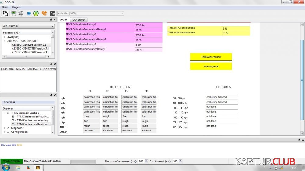Click the Calibration request button
The height and width of the screenshot is (171, 305).
(211, 57)
